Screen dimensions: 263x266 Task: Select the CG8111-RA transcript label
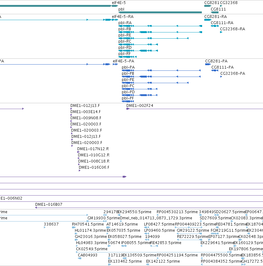[222, 23]
